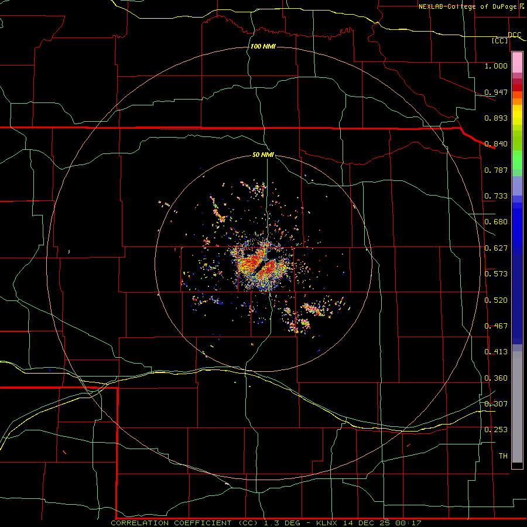
Task: Click the 1.000 value on the color scale
Action: 496,66
